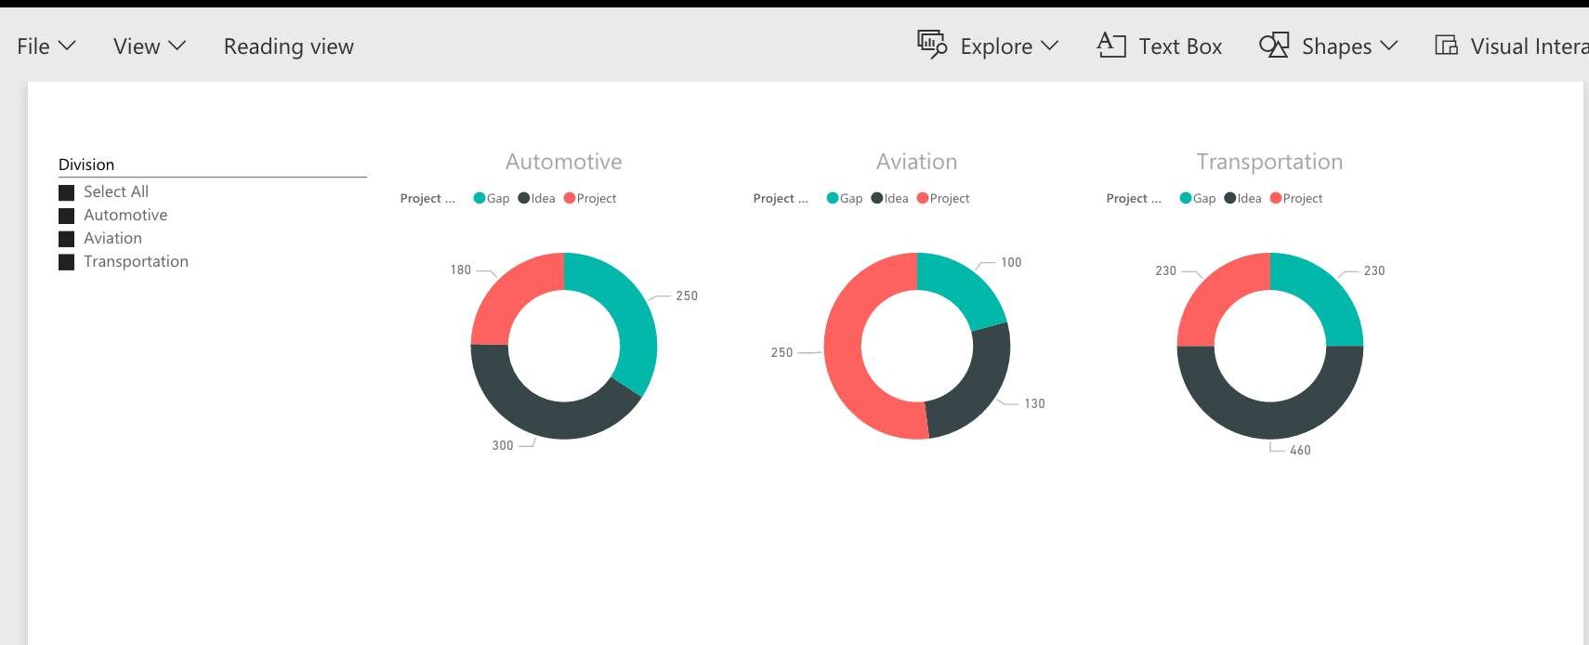
Task: Click the Explore icon
Action: pyautogui.click(x=932, y=44)
